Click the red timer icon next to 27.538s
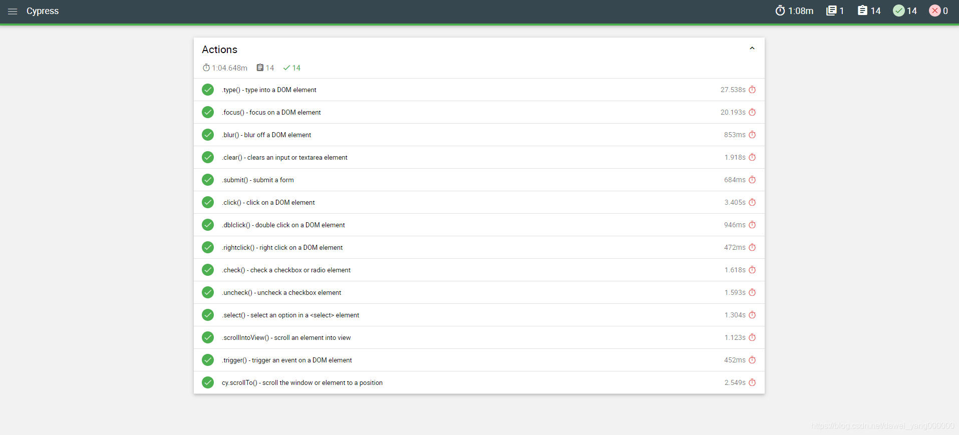Viewport: 959px width, 435px height. pyautogui.click(x=752, y=90)
